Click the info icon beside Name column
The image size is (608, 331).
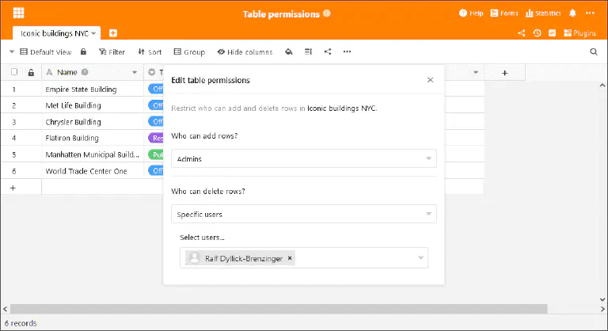[85, 72]
